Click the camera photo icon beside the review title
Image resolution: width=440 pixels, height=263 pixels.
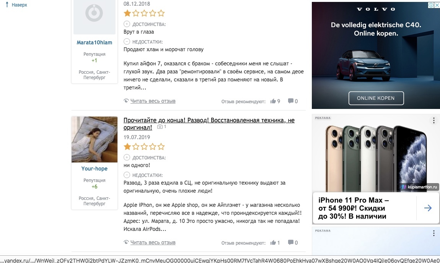click(x=160, y=127)
